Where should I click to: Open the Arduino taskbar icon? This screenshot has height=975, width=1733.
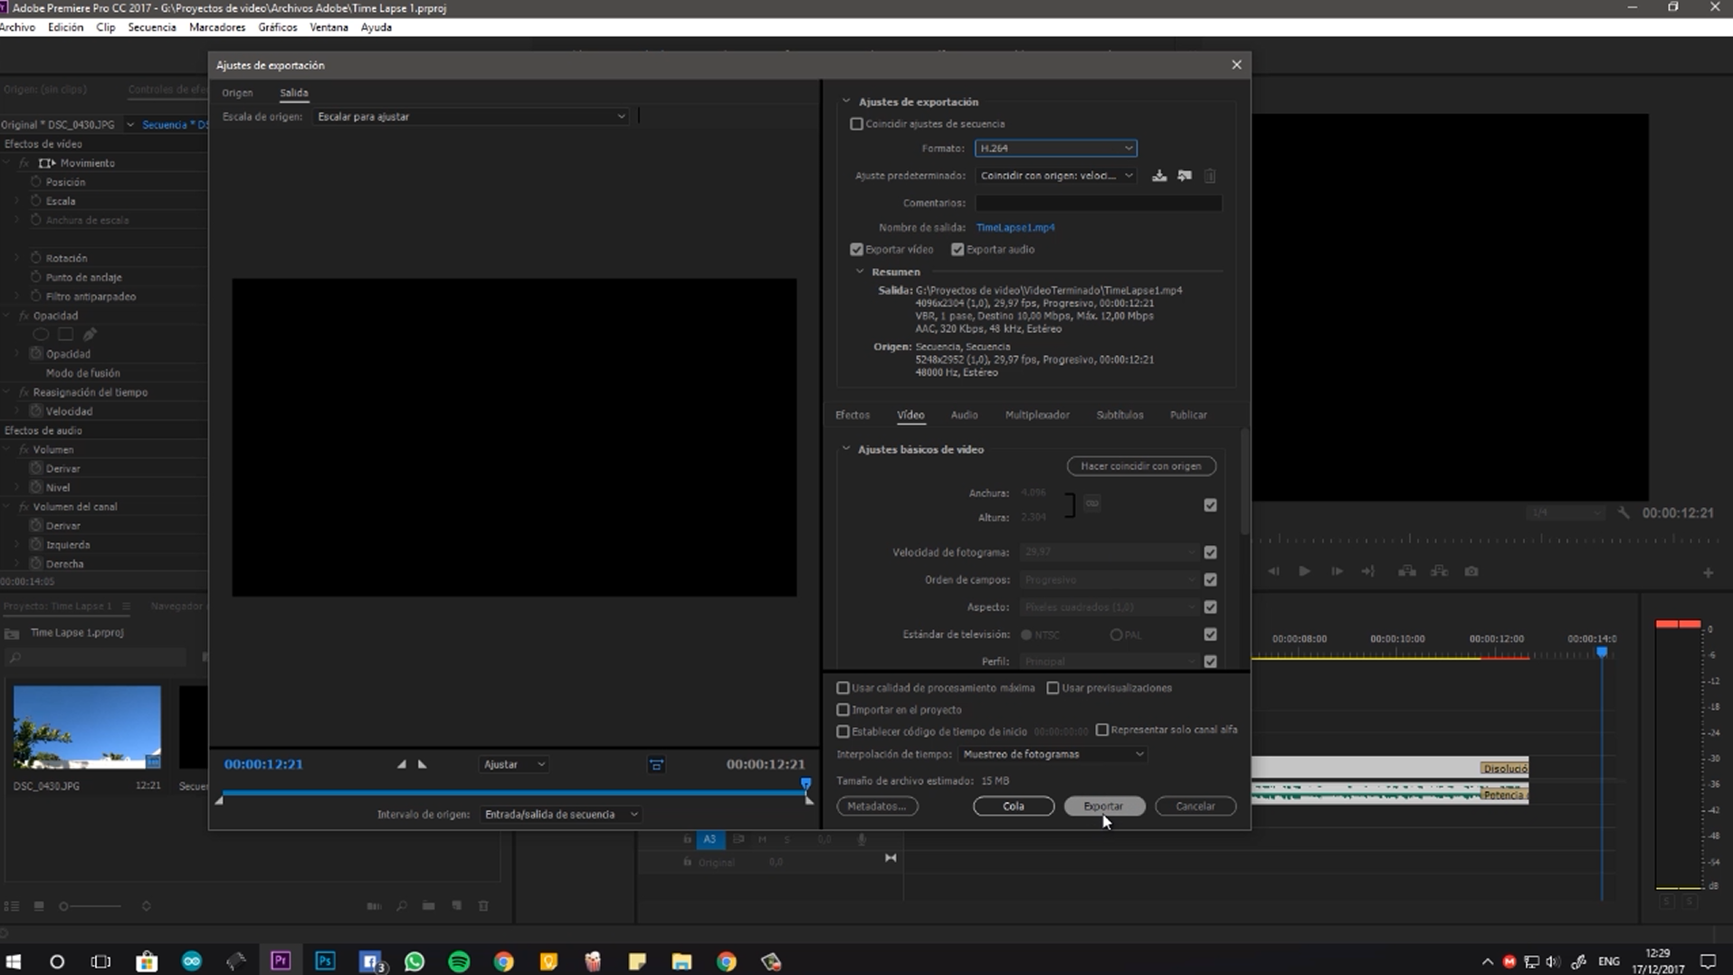(x=192, y=961)
